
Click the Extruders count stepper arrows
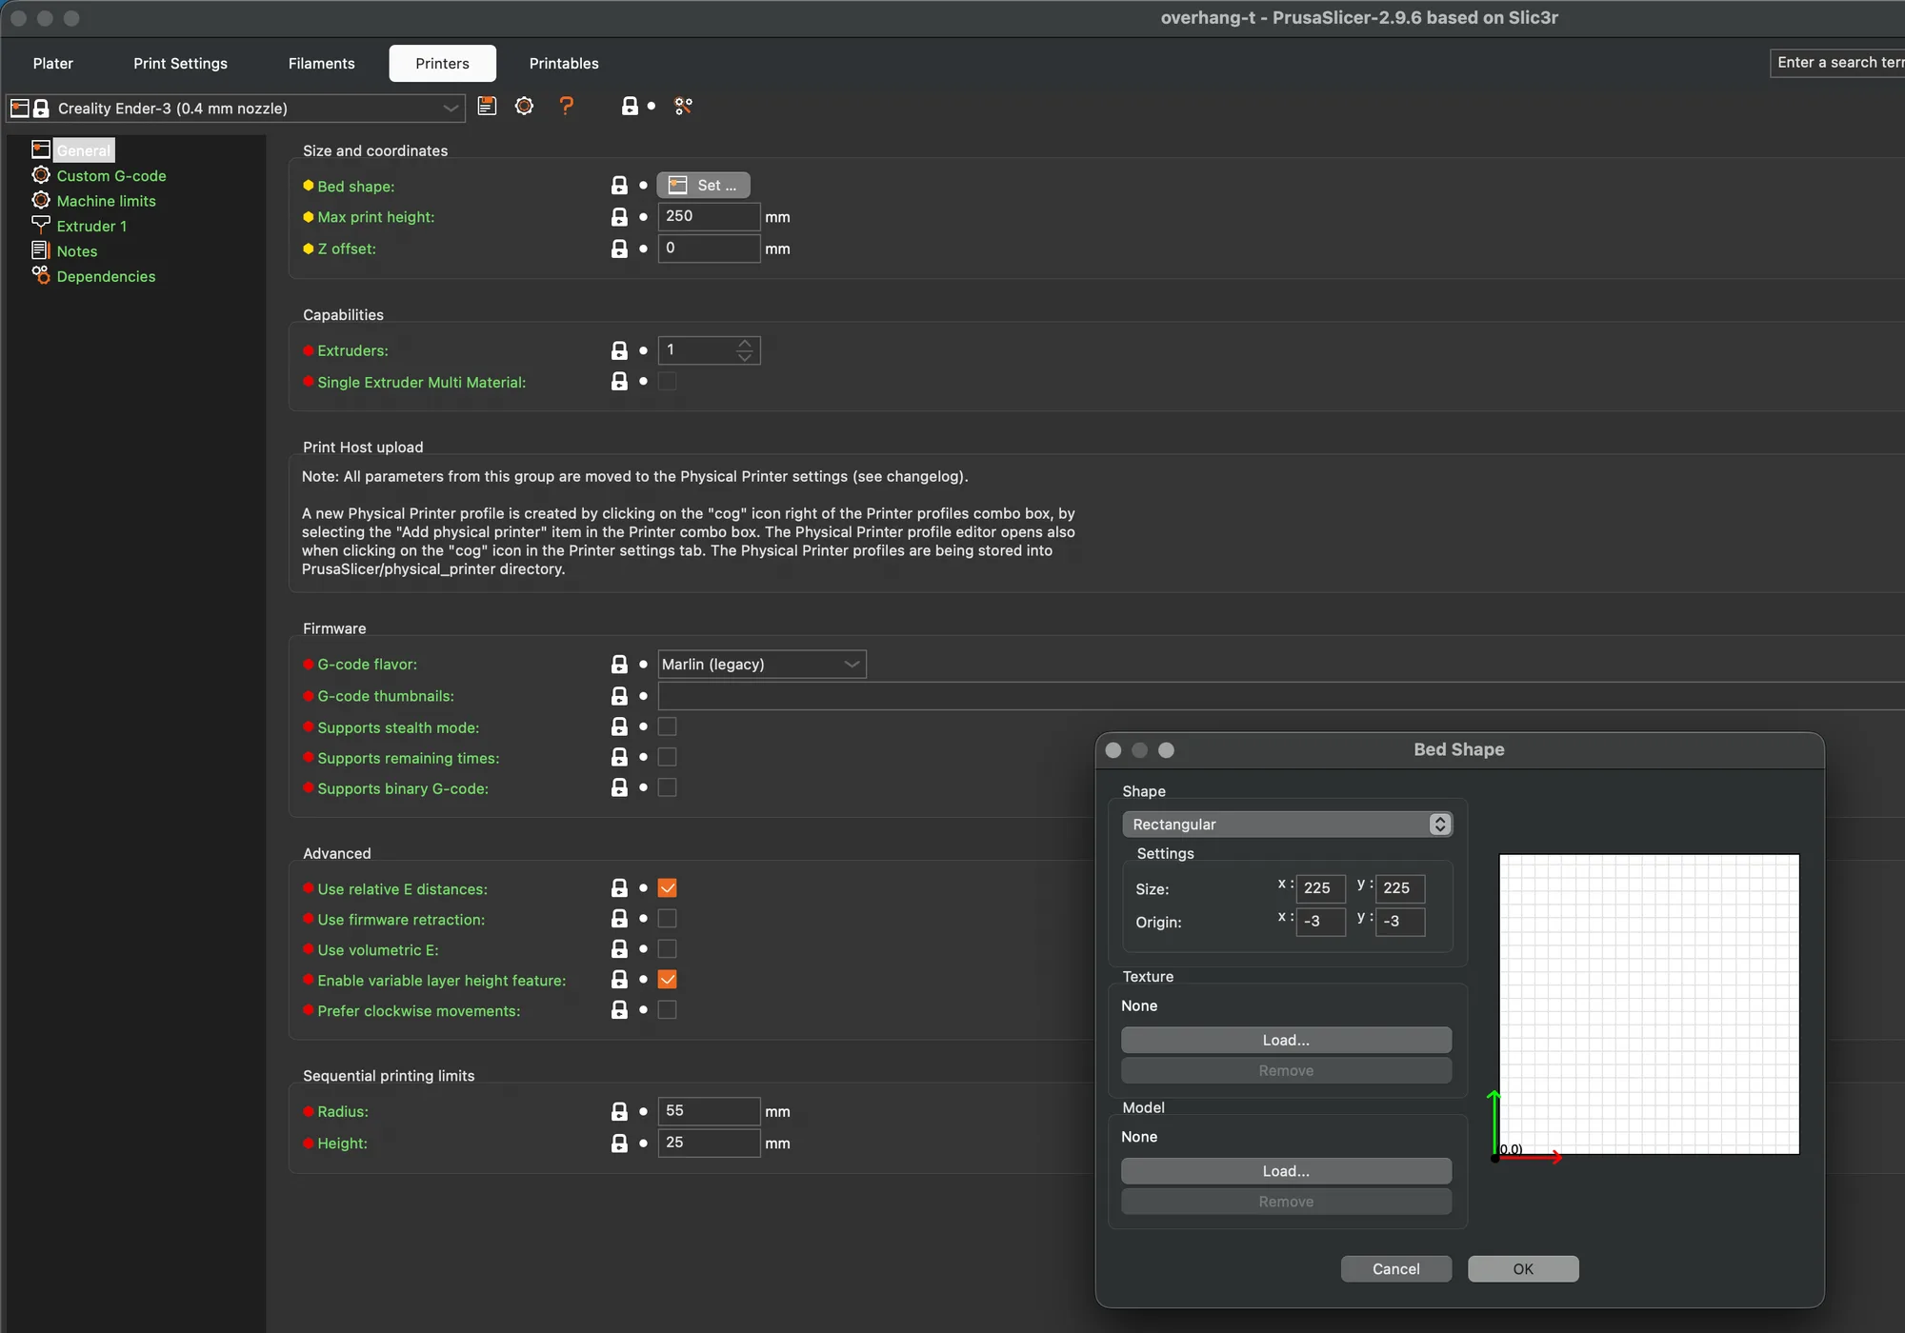[745, 350]
